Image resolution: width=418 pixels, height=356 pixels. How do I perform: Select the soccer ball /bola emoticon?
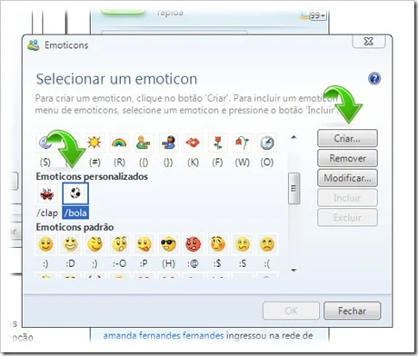[75, 193]
